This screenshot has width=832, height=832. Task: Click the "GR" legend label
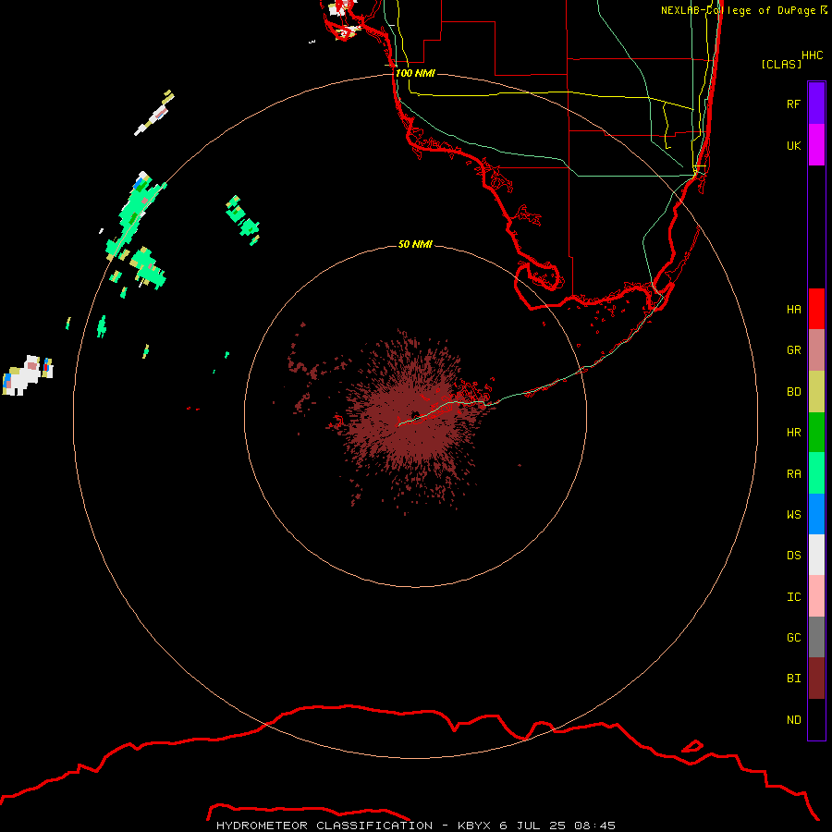tap(793, 350)
